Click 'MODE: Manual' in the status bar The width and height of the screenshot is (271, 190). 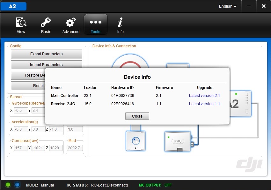tap(40, 185)
